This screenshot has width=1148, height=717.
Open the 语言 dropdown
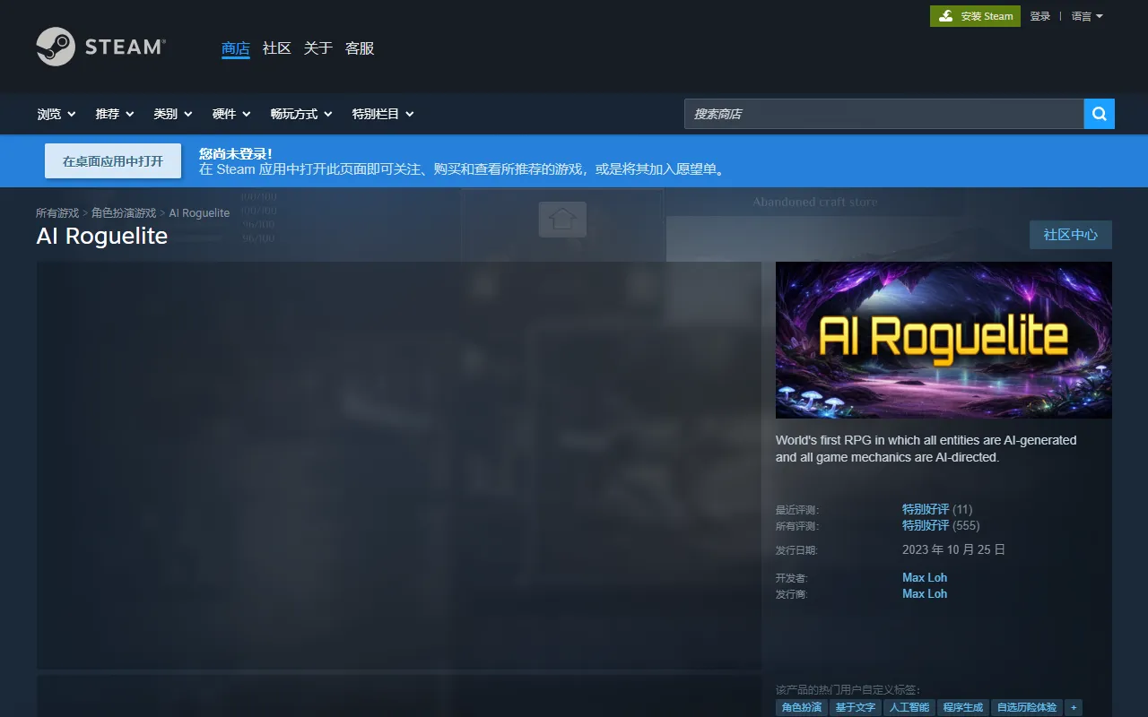coord(1085,16)
